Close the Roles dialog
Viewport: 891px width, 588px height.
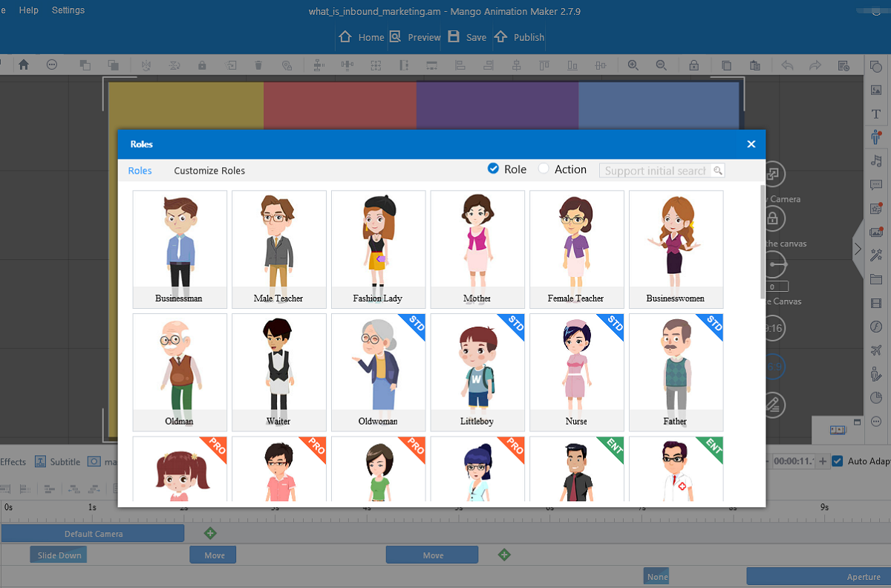click(x=751, y=144)
